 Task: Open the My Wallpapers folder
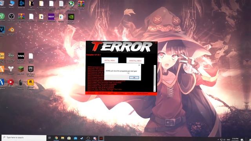[31, 5]
